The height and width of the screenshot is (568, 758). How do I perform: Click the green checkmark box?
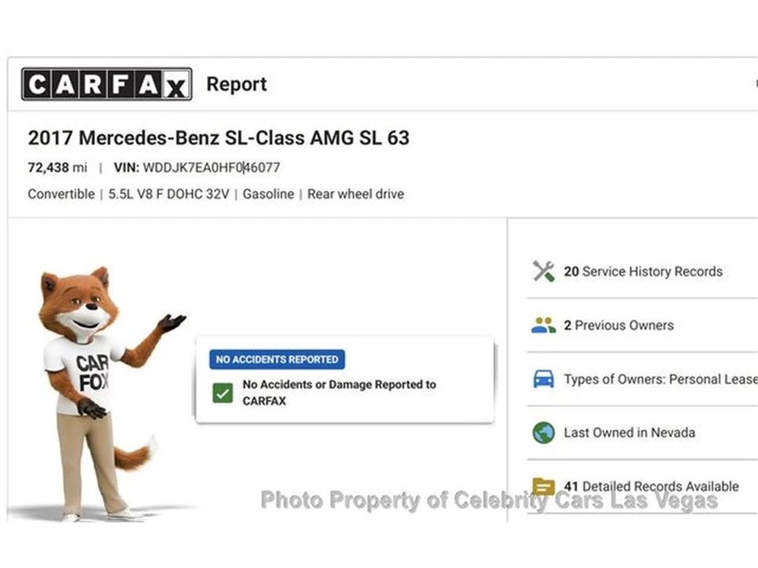click(x=223, y=393)
